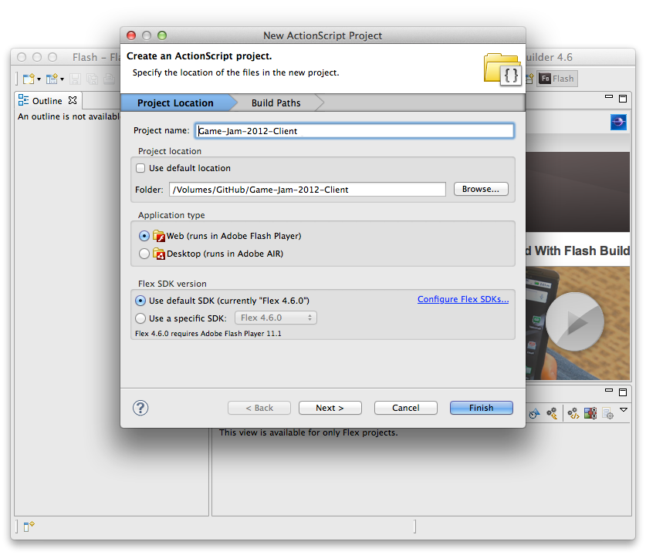Click the new Flex project icon in toolbar

(x=52, y=79)
